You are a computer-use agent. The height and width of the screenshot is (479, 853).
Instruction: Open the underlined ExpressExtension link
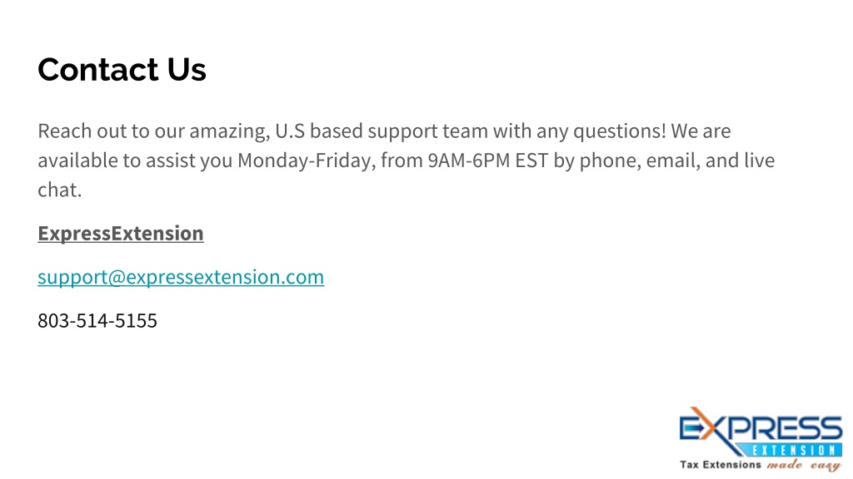point(120,234)
